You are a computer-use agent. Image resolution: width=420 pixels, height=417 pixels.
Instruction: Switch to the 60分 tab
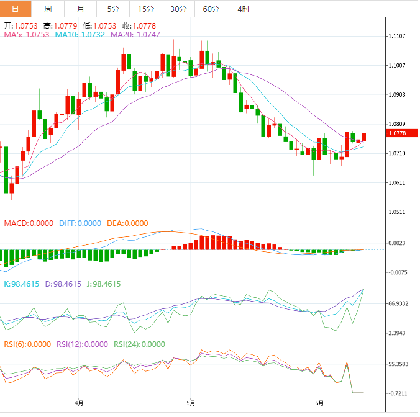211,9
